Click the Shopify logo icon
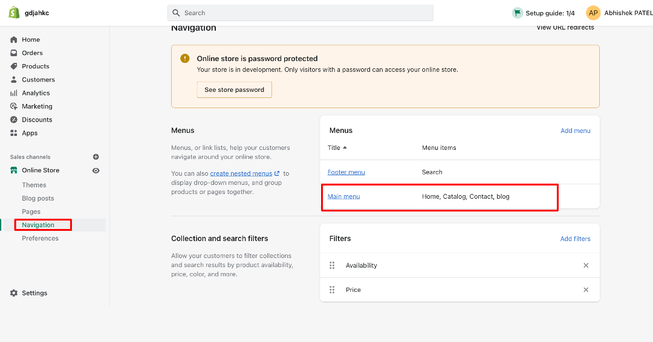 14,13
